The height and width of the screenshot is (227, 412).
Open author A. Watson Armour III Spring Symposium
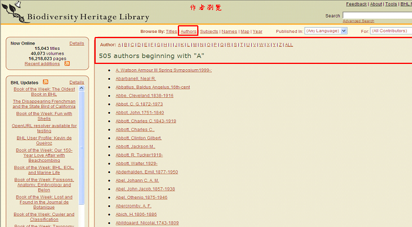click(164, 70)
